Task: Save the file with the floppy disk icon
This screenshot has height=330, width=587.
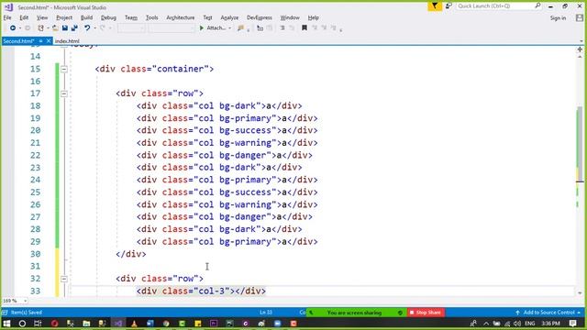Action: [65, 28]
